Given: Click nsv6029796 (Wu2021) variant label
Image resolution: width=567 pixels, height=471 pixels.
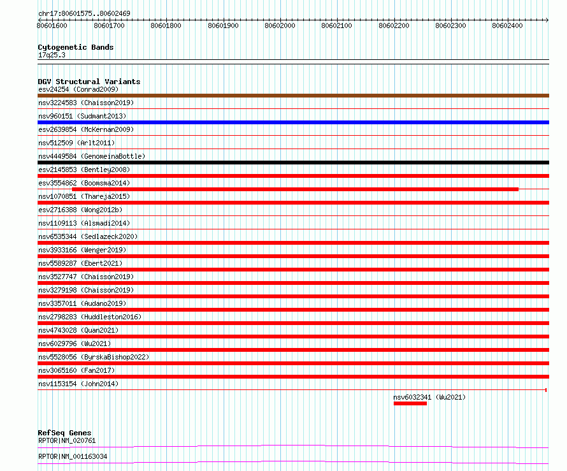Looking at the screenshot, I should [75, 344].
